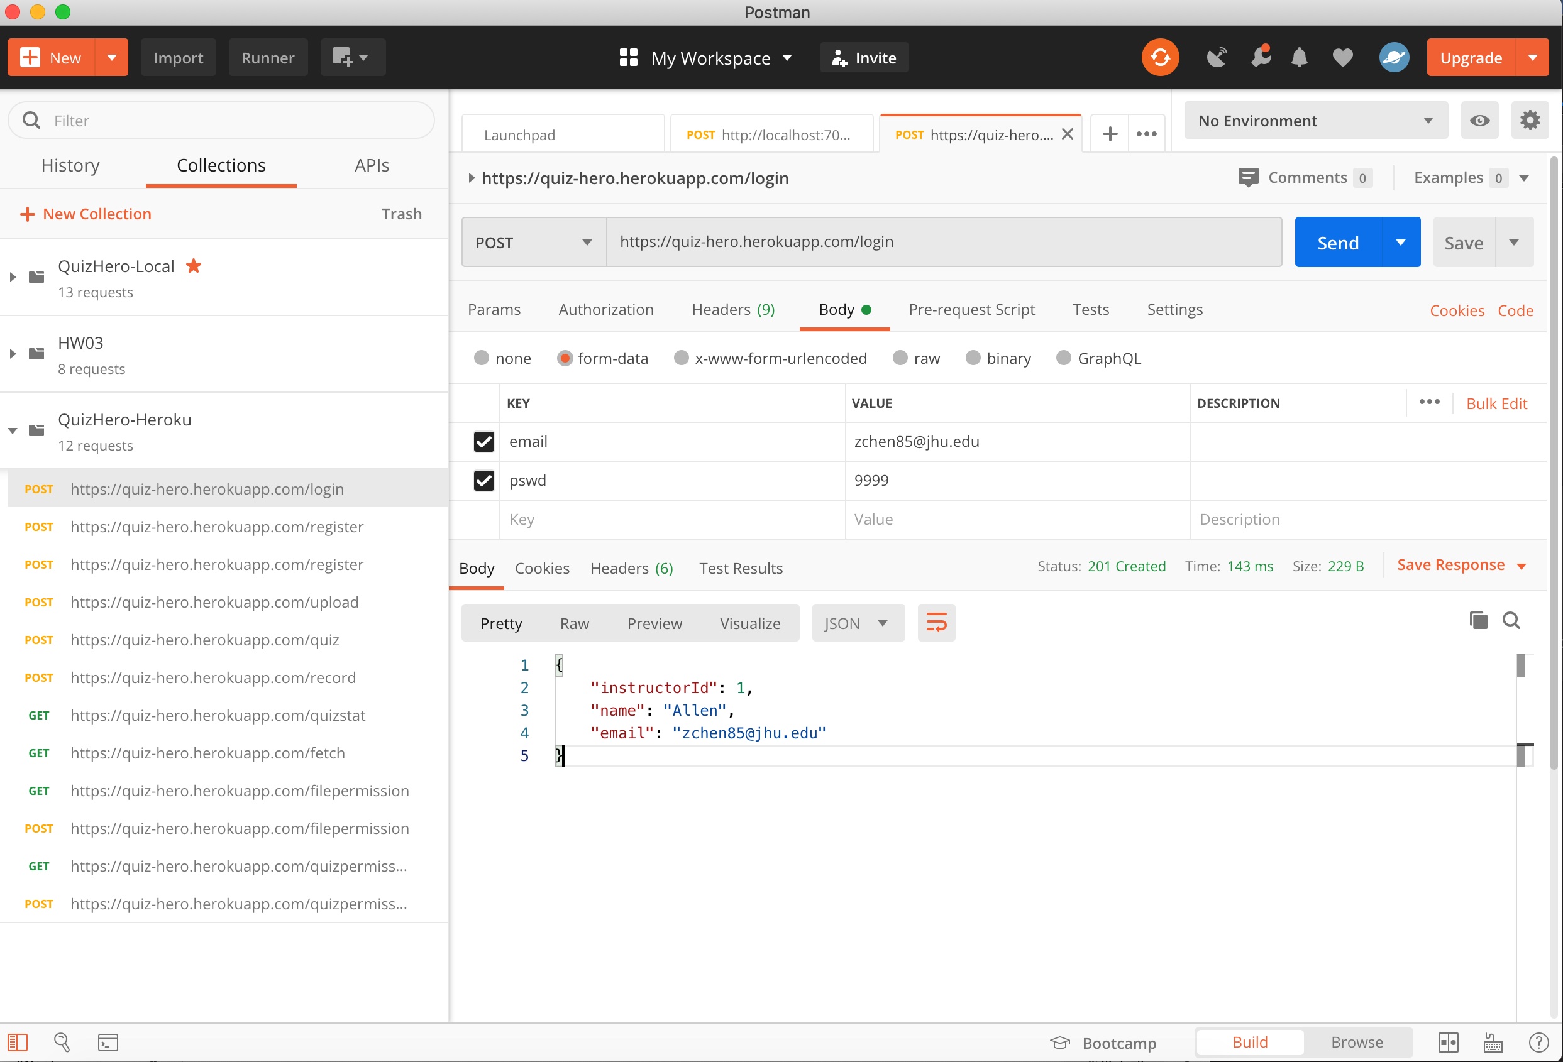Image resolution: width=1563 pixels, height=1062 pixels.
Task: Open environment quick look eye icon
Action: pos(1479,120)
